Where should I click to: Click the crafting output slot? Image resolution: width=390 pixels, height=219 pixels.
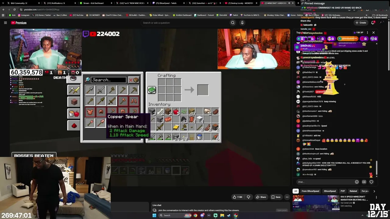[x=203, y=90]
